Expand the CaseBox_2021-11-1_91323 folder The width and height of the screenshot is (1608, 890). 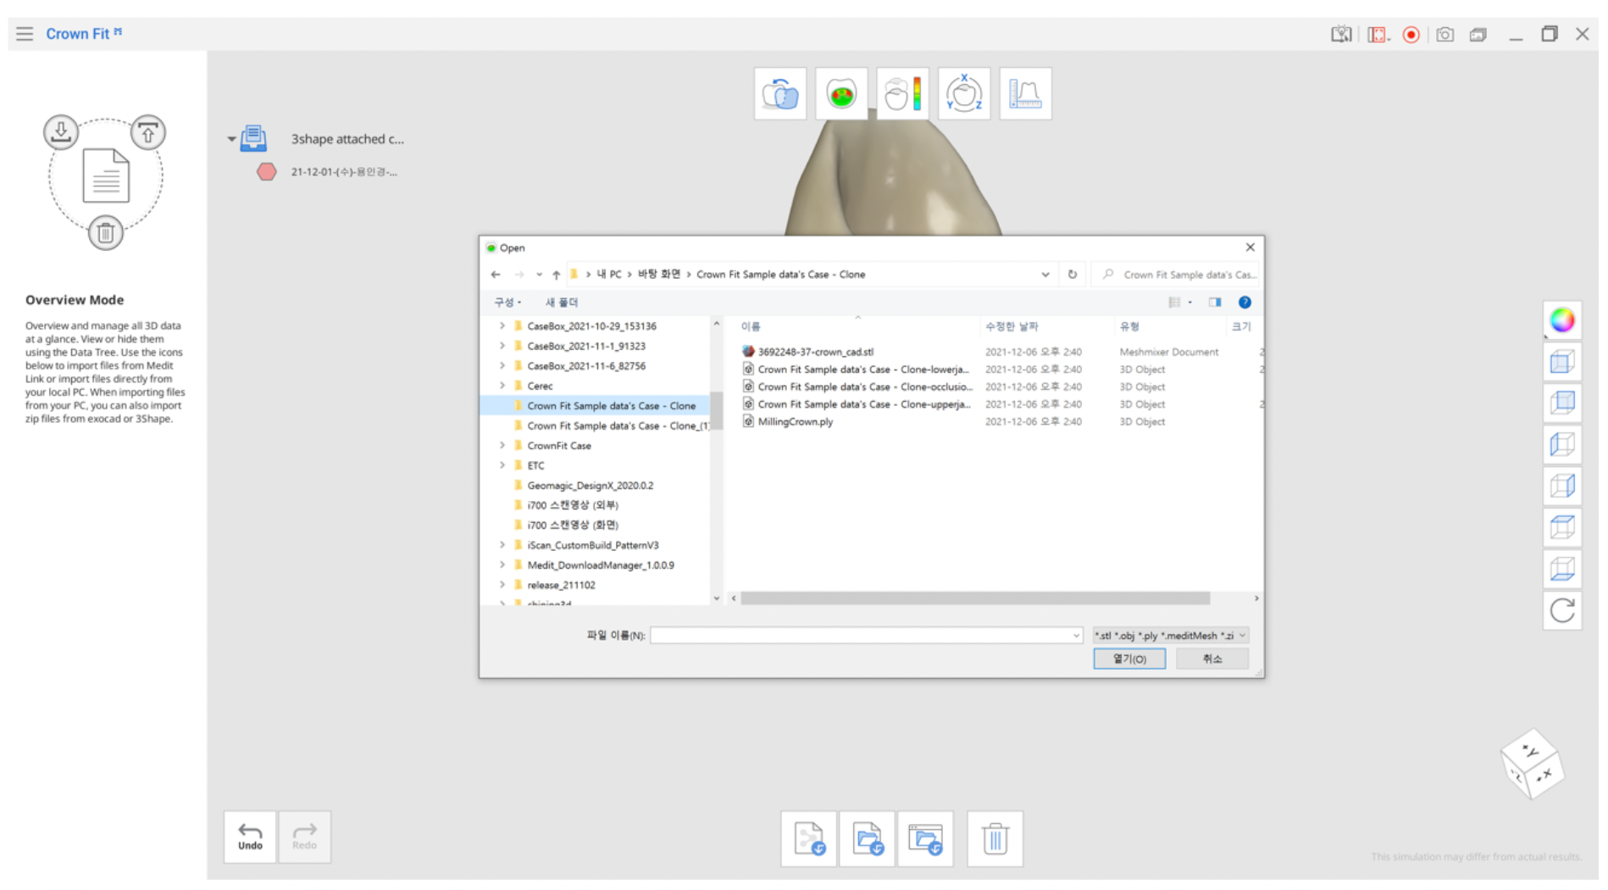(x=502, y=346)
